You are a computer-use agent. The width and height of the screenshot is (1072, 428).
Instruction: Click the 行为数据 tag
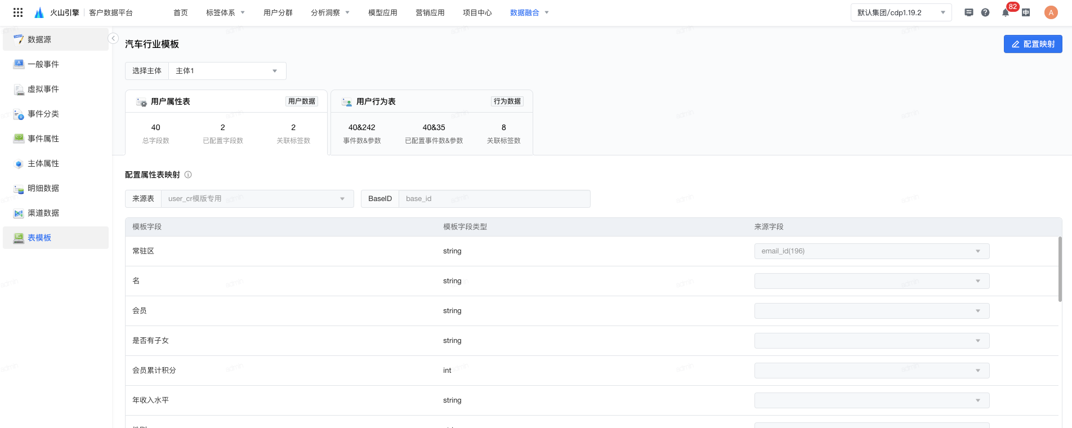(x=507, y=101)
